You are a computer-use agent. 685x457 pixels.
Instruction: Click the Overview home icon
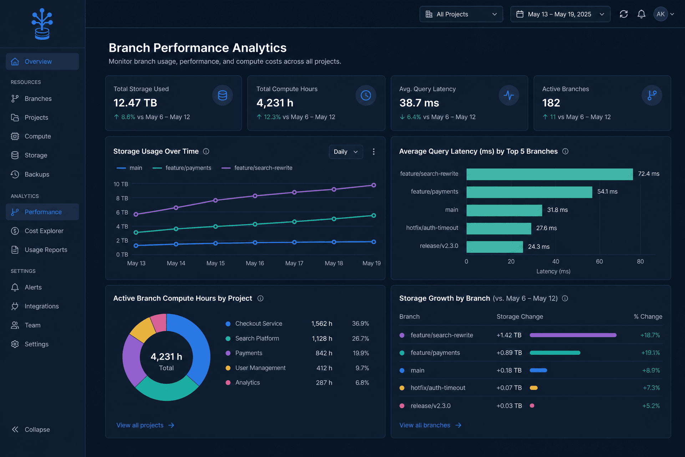[x=15, y=61]
